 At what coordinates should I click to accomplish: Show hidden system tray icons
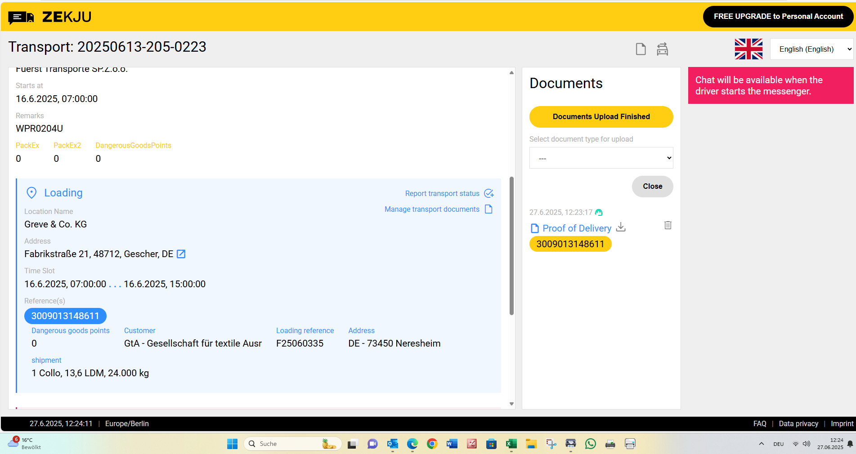tap(762, 444)
